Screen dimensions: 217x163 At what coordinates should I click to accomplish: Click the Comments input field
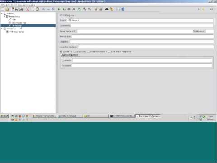click(142, 26)
